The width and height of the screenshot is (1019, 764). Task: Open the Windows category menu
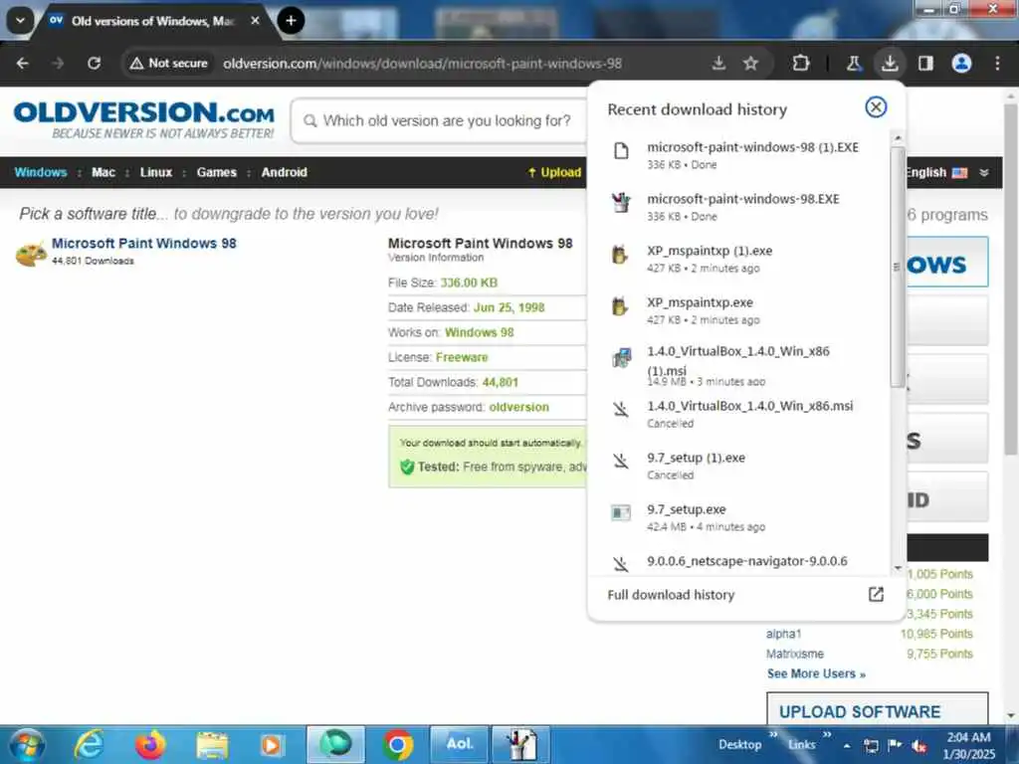pos(40,172)
